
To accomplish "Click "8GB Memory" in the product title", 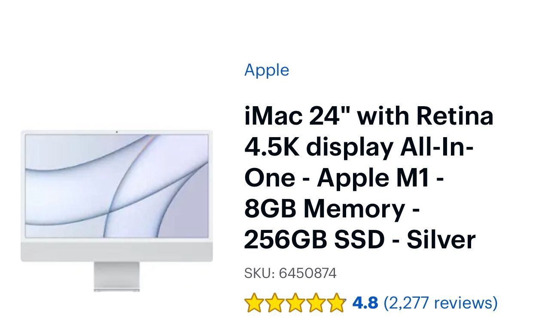I will 325,209.
